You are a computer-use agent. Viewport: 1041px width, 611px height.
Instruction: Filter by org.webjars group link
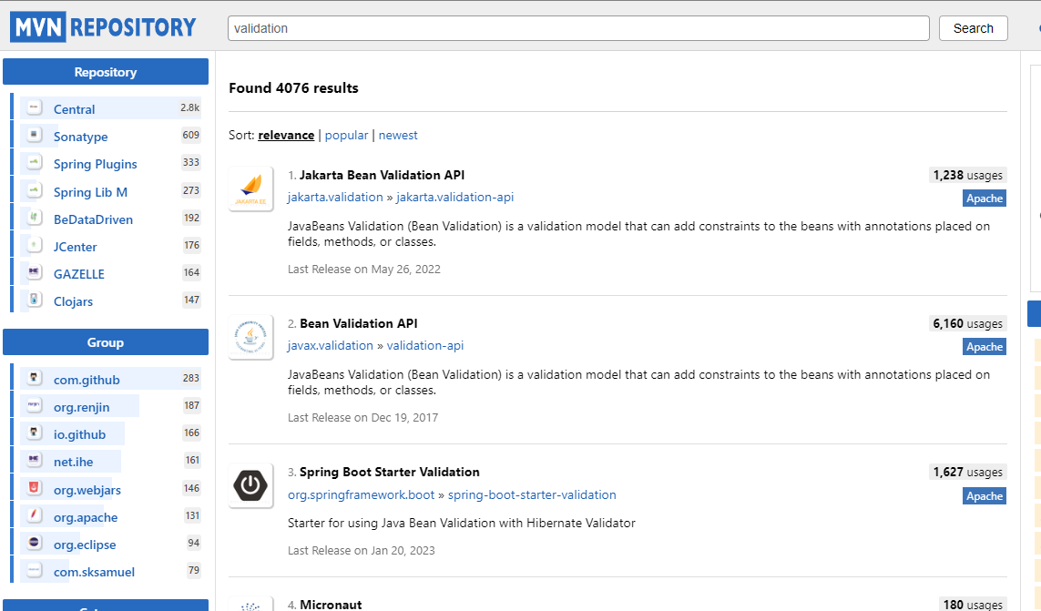click(x=87, y=490)
